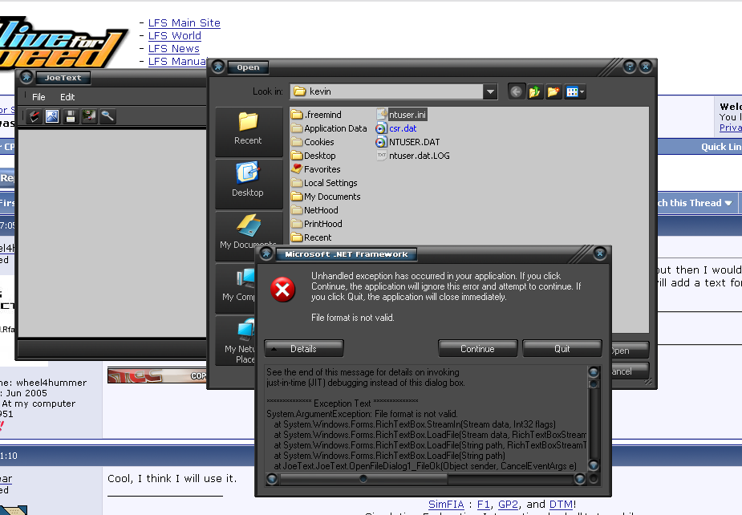This screenshot has width=742, height=515.
Task: Click Quit in the .NET Framework error
Action: click(562, 349)
